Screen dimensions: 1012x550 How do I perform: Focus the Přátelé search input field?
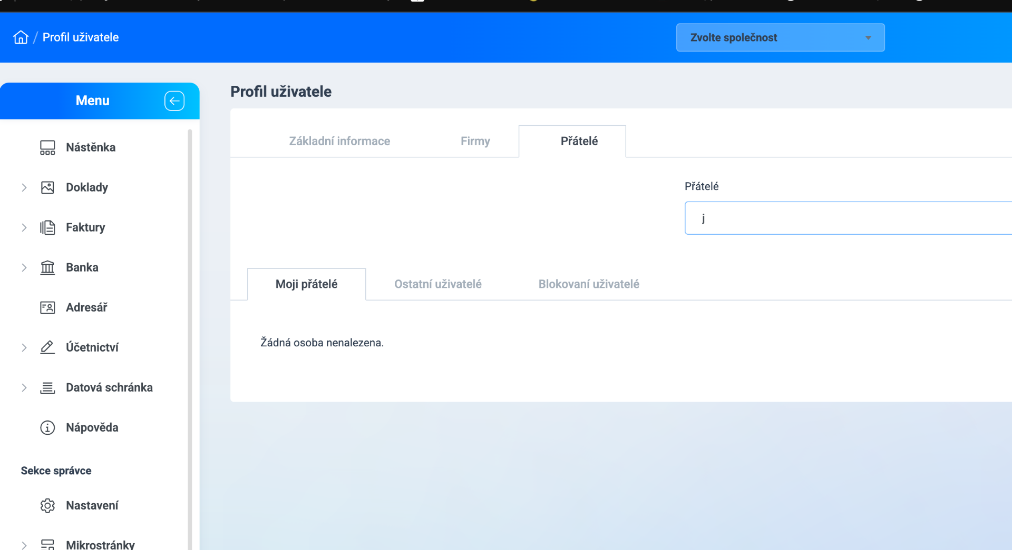point(848,218)
